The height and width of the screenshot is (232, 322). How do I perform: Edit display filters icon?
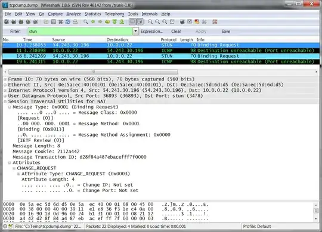(190, 21)
